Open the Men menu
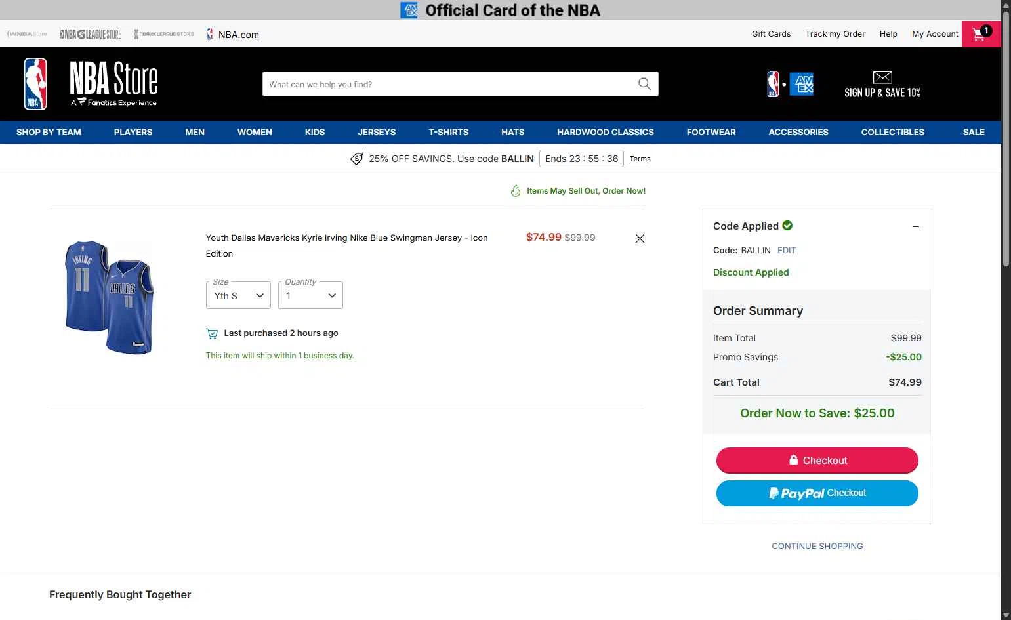1011x620 pixels. coord(195,132)
